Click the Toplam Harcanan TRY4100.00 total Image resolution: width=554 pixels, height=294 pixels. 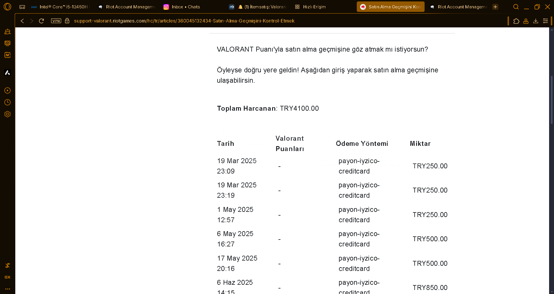point(268,108)
